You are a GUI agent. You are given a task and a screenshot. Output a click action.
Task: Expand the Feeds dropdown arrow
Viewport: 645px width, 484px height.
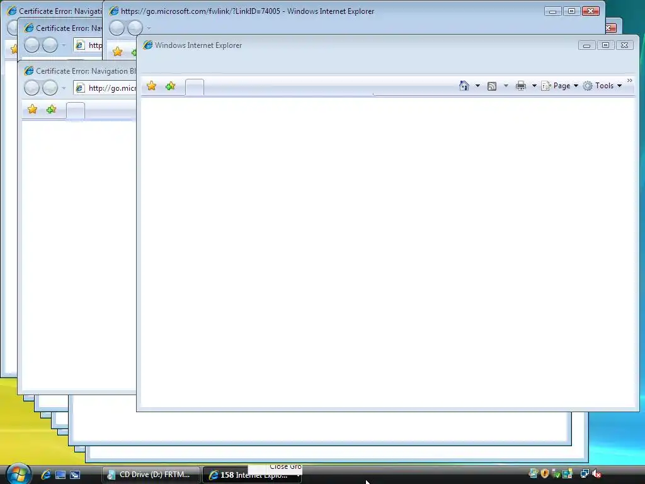click(506, 86)
